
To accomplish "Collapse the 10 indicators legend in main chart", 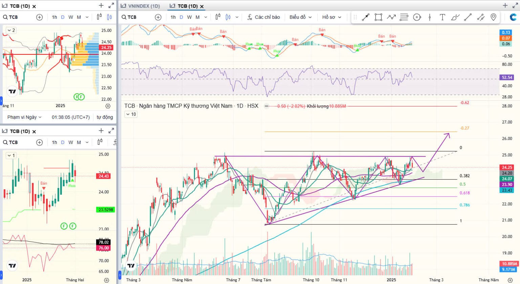I will tap(131, 114).
